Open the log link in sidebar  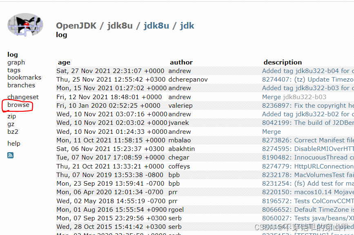13,54
